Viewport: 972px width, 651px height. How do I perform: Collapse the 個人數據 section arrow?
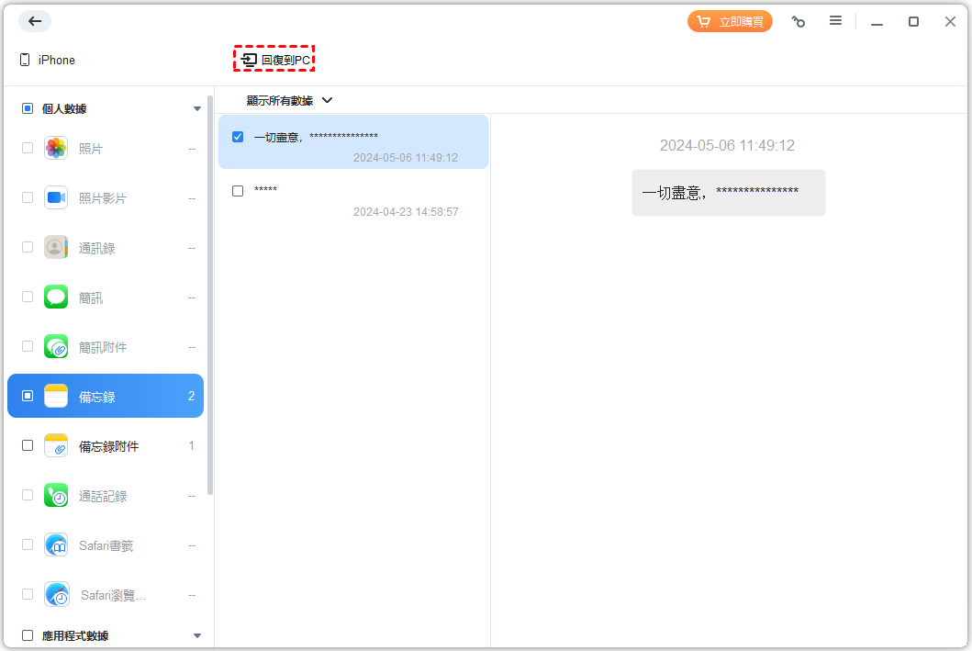tap(196, 108)
